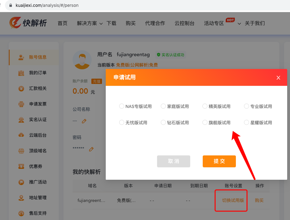Click the 地址管理 location pin icon
Screen dimensions: 290x220
point(21,198)
